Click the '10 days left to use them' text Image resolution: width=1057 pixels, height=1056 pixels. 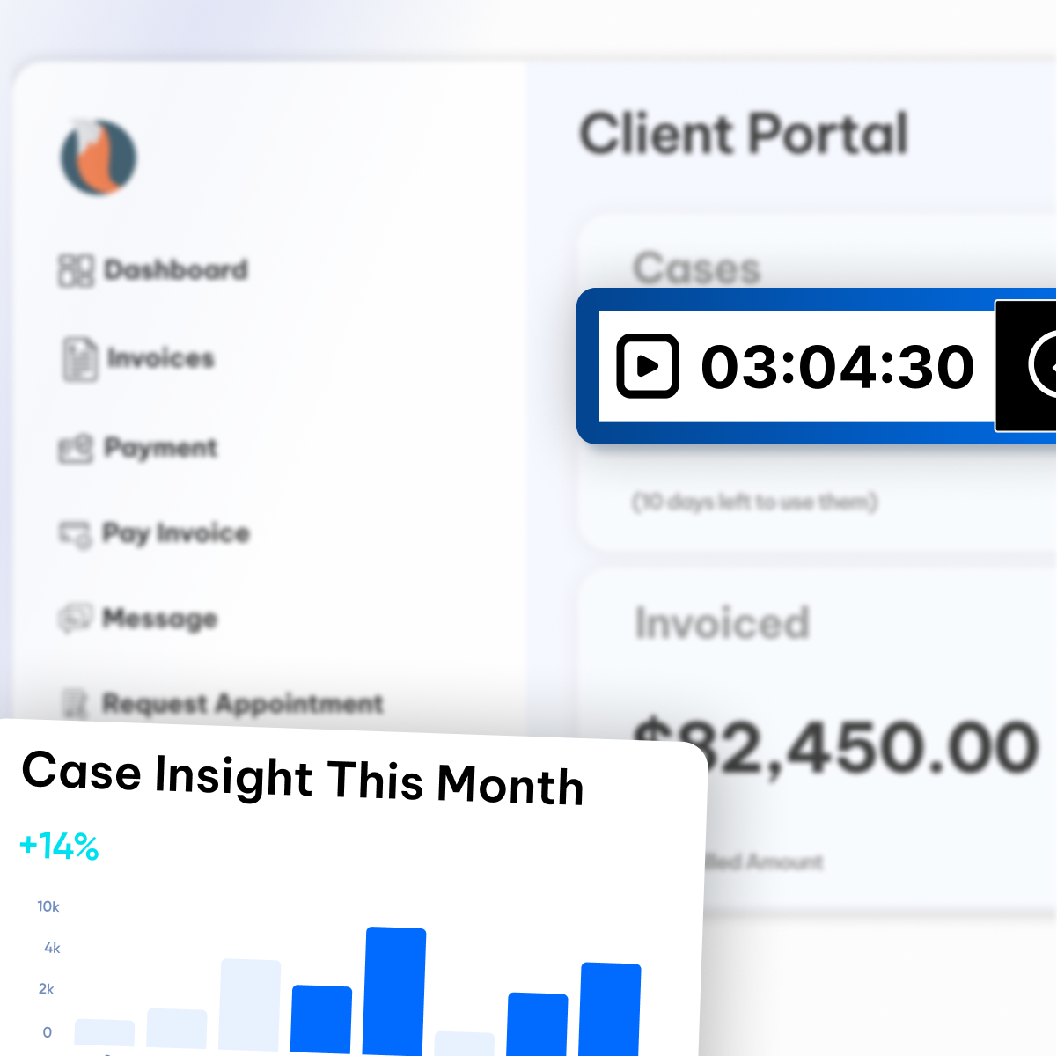754,502
